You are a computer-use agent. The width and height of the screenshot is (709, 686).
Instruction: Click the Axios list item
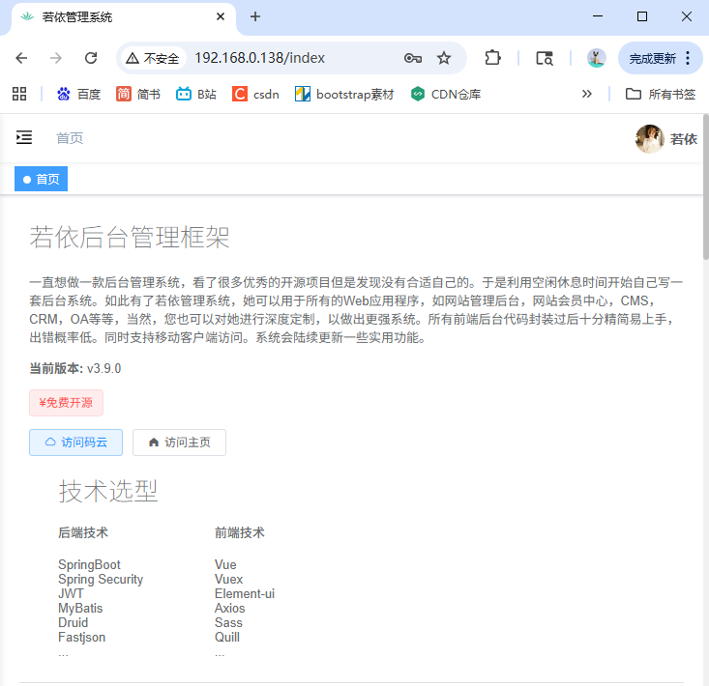229,608
